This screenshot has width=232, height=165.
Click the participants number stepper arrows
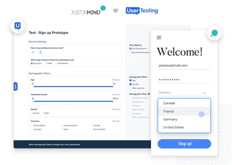[41, 52]
